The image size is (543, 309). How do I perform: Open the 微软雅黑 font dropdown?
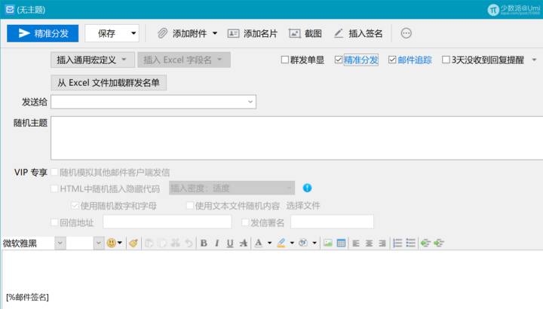point(60,243)
